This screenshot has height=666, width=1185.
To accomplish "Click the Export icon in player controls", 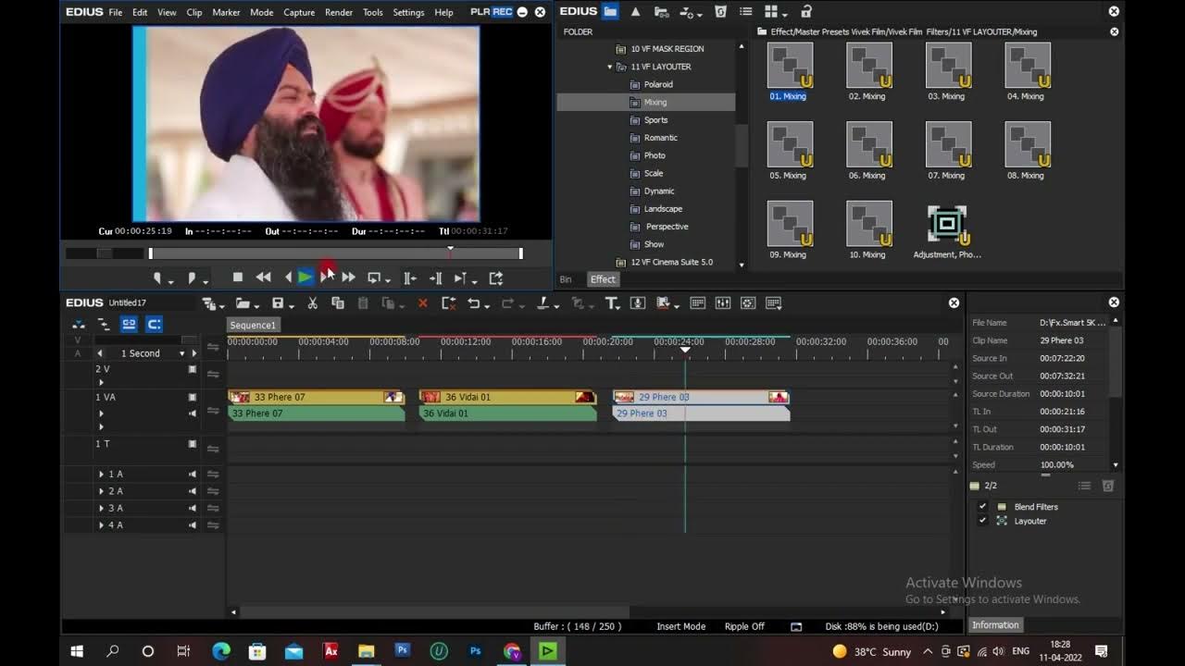I will point(496,277).
